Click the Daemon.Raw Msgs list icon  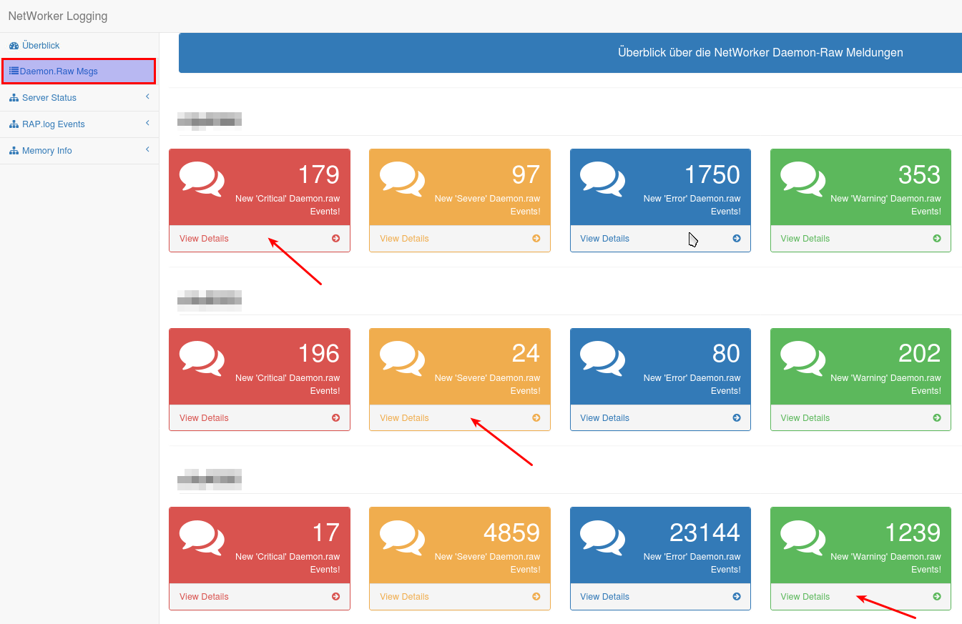coord(14,71)
